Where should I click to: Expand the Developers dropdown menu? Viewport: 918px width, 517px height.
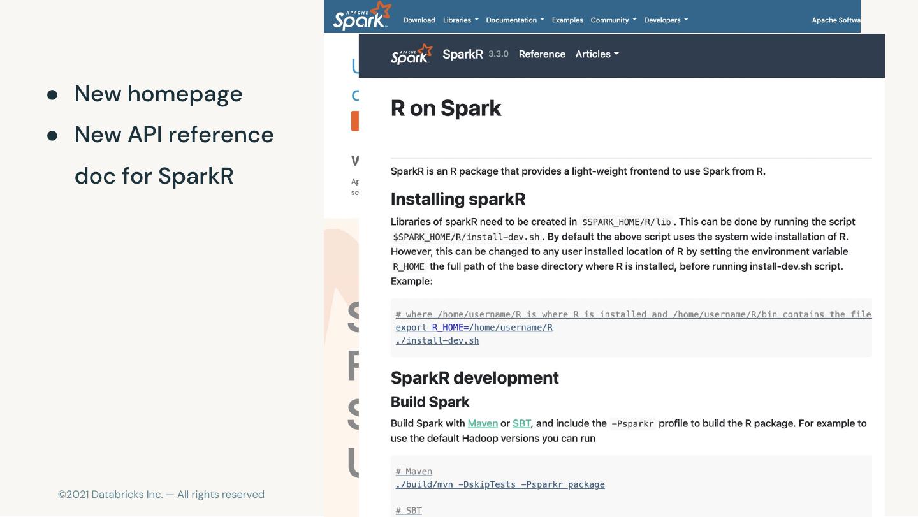coord(666,20)
